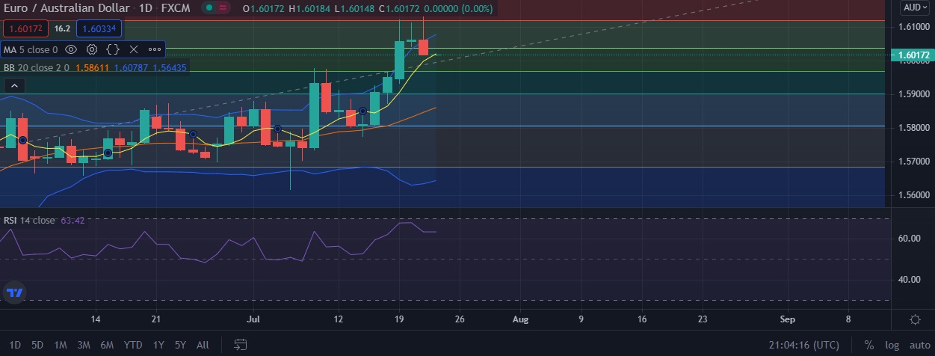Toggle visibility of the MA indicator
This screenshot has width=935, height=356.
[x=71, y=49]
